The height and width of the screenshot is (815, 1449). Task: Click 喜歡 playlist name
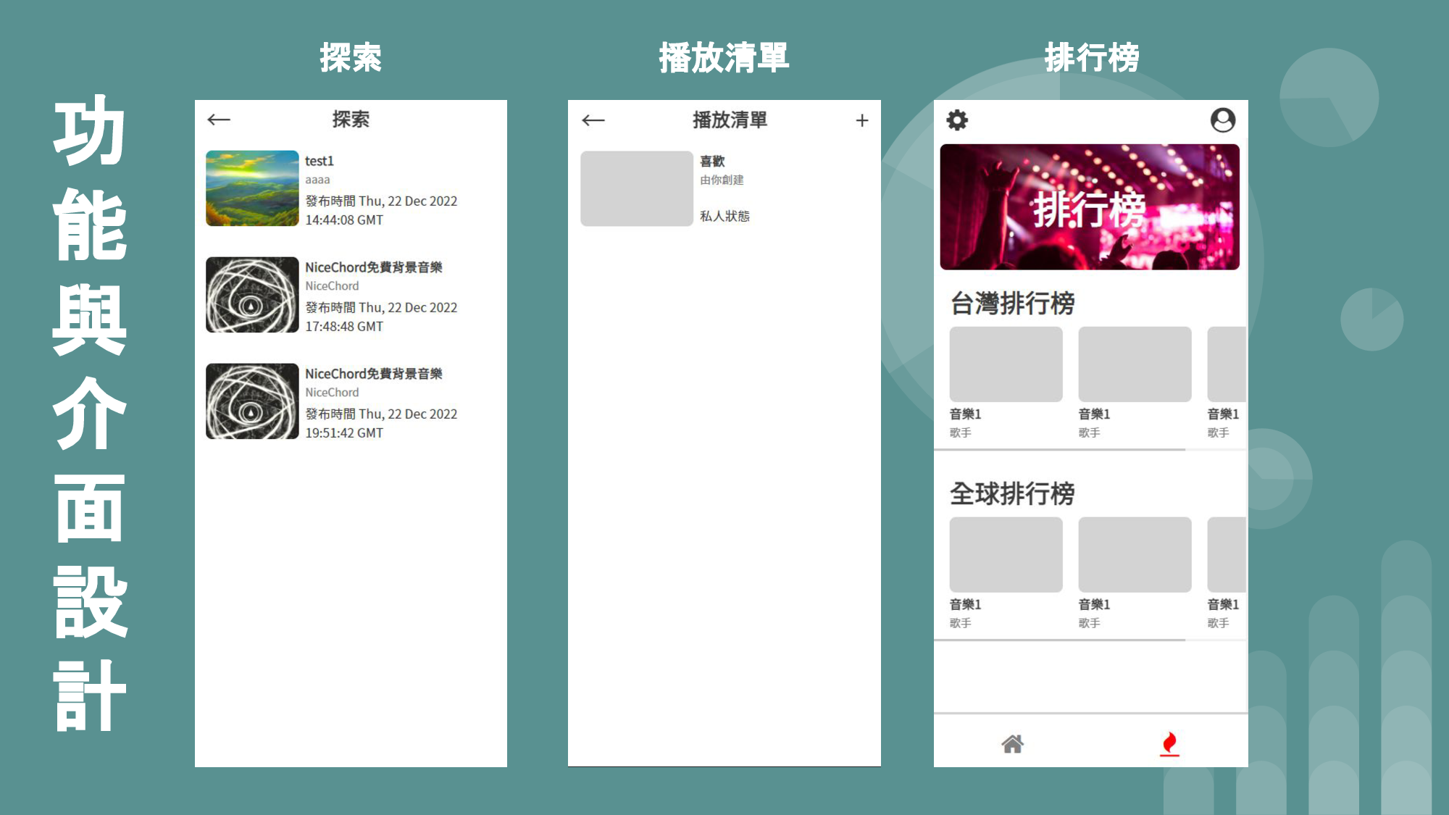[x=712, y=161]
